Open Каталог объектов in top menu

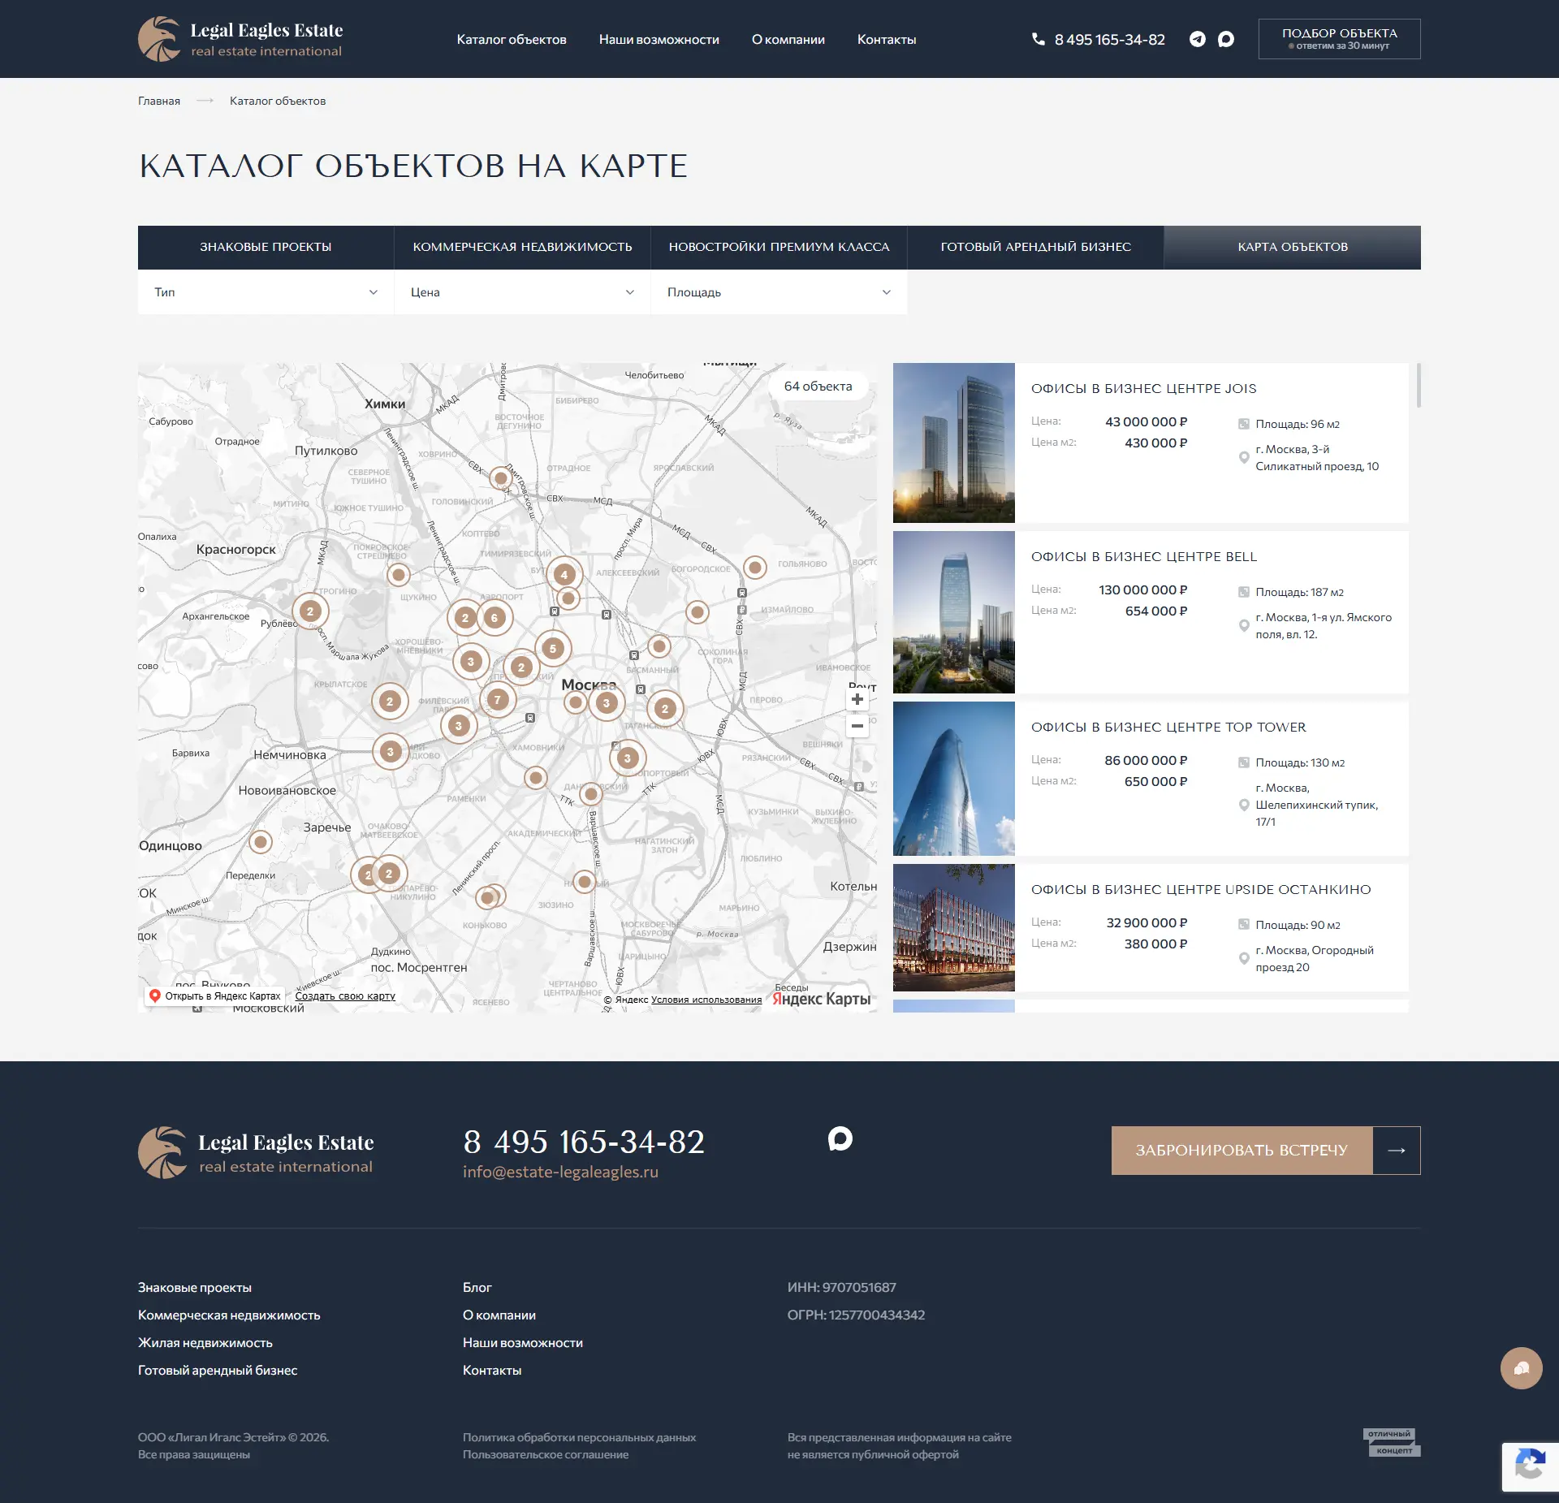coord(512,39)
